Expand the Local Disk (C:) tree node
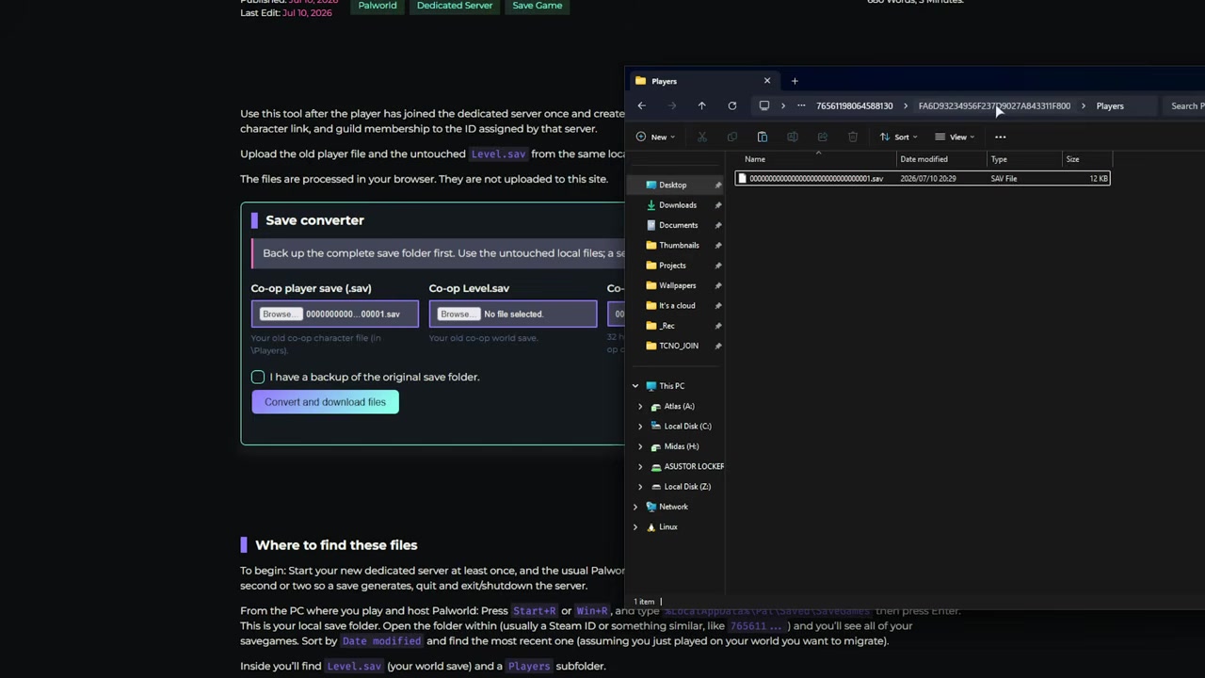 [x=640, y=426]
